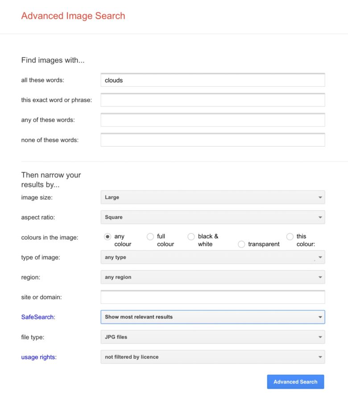Open the region dropdown arrow
This screenshot has height=401, width=348.
(x=320, y=277)
